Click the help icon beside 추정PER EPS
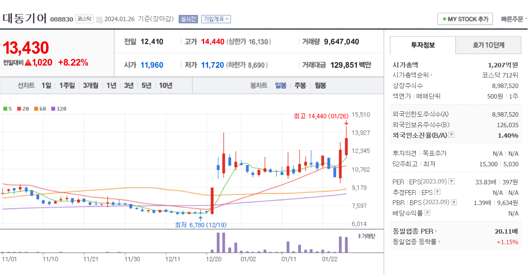Viewport: 528px width, 275px height. click(x=437, y=192)
